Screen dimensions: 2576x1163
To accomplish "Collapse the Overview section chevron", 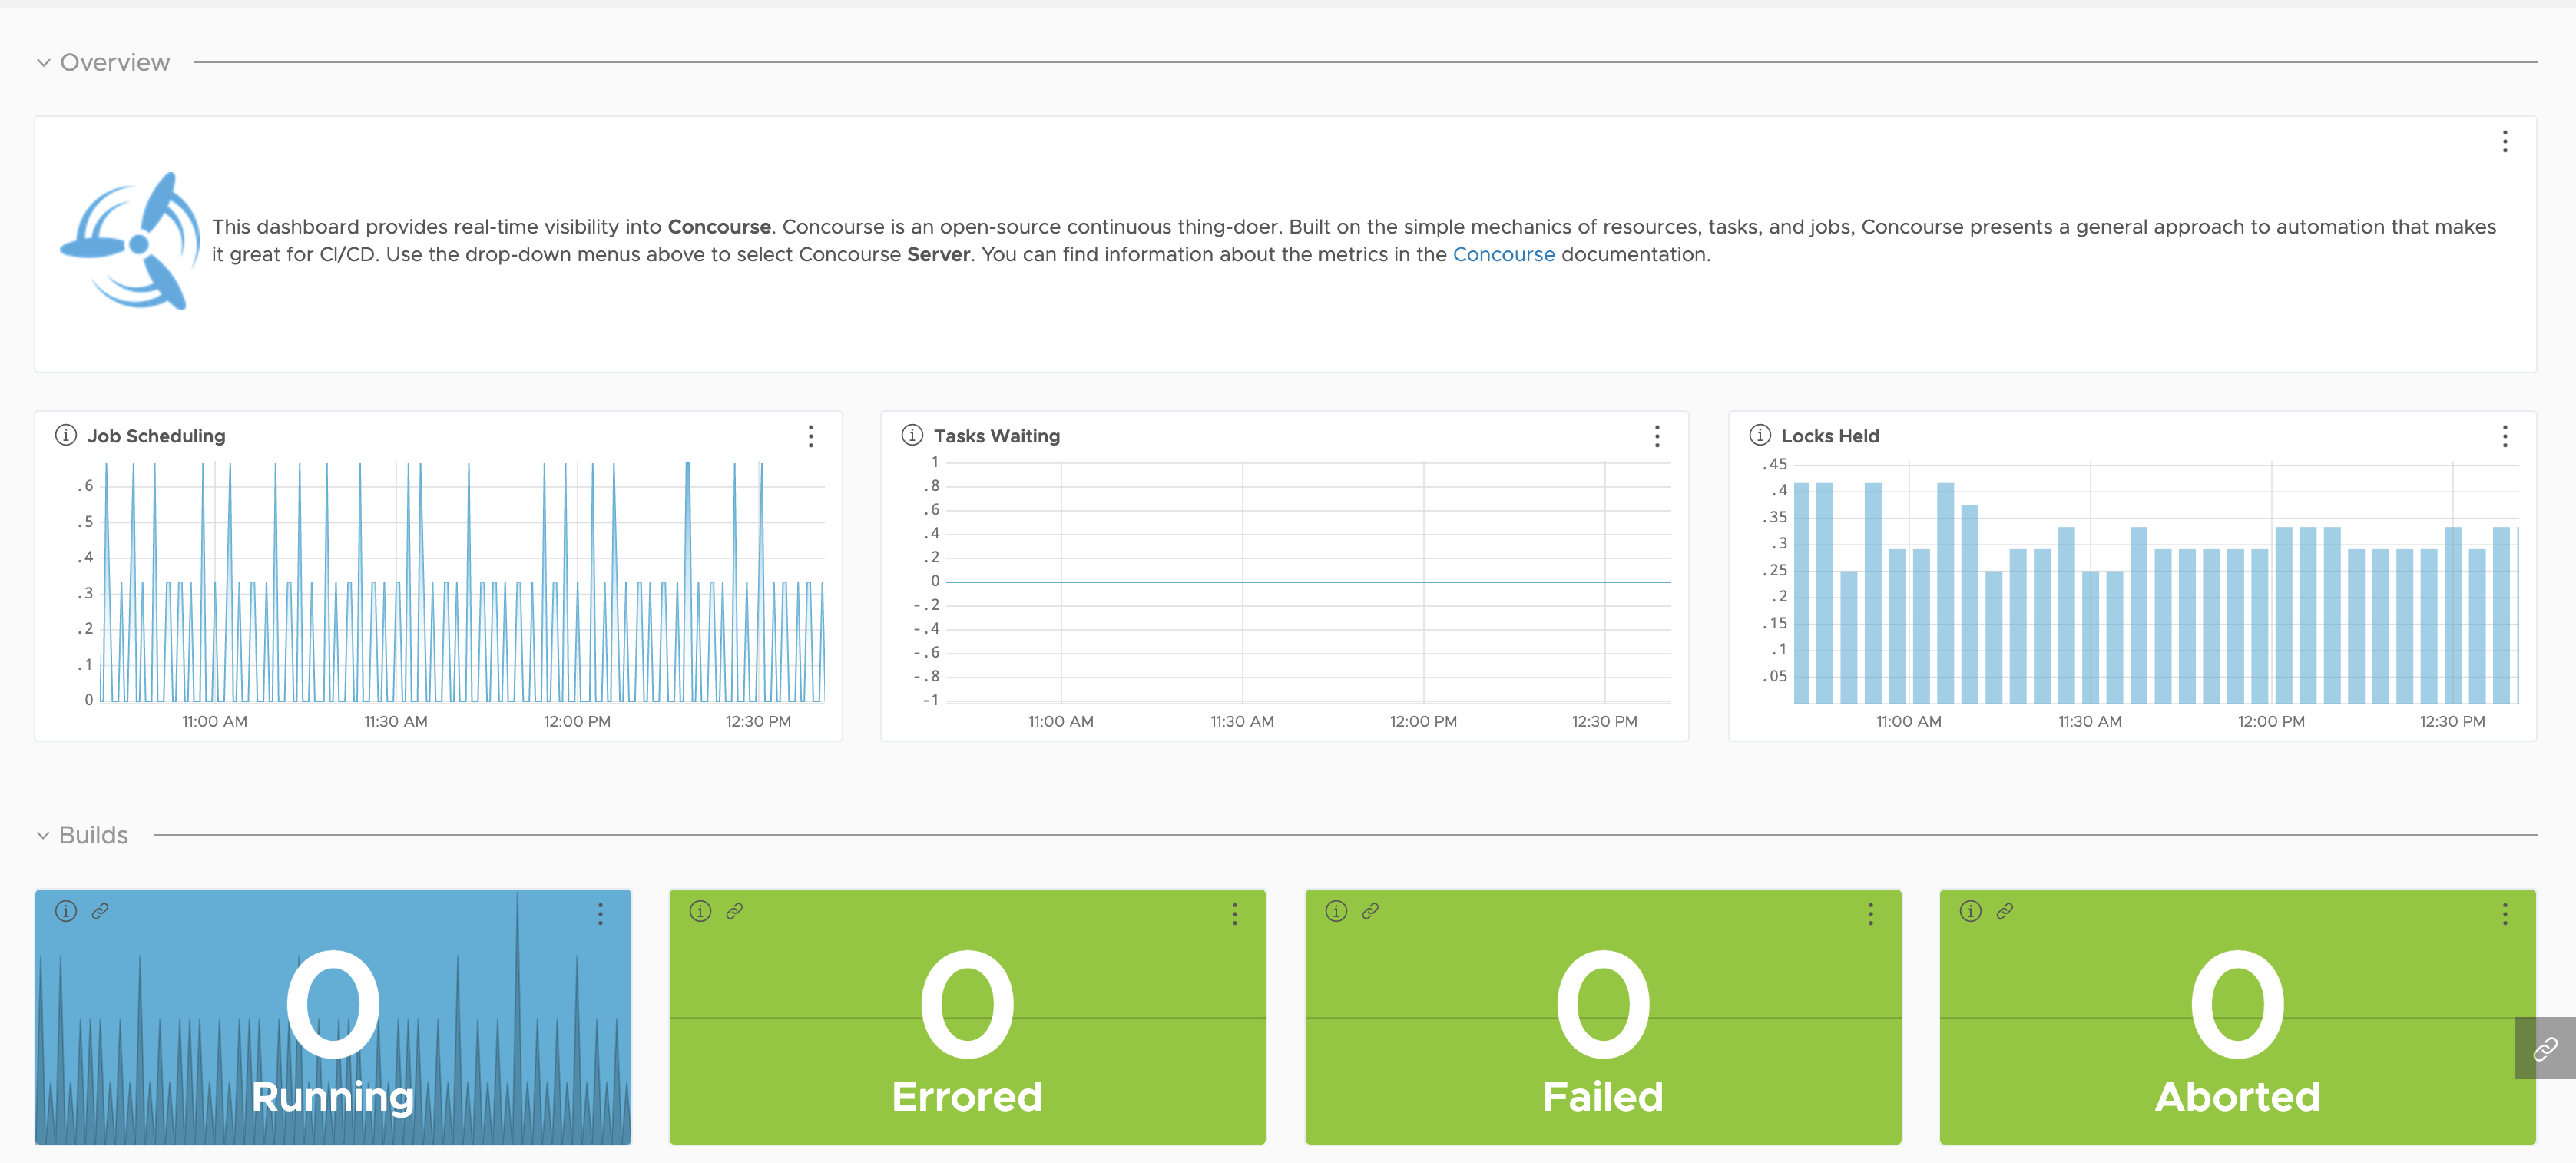I will coord(44,63).
